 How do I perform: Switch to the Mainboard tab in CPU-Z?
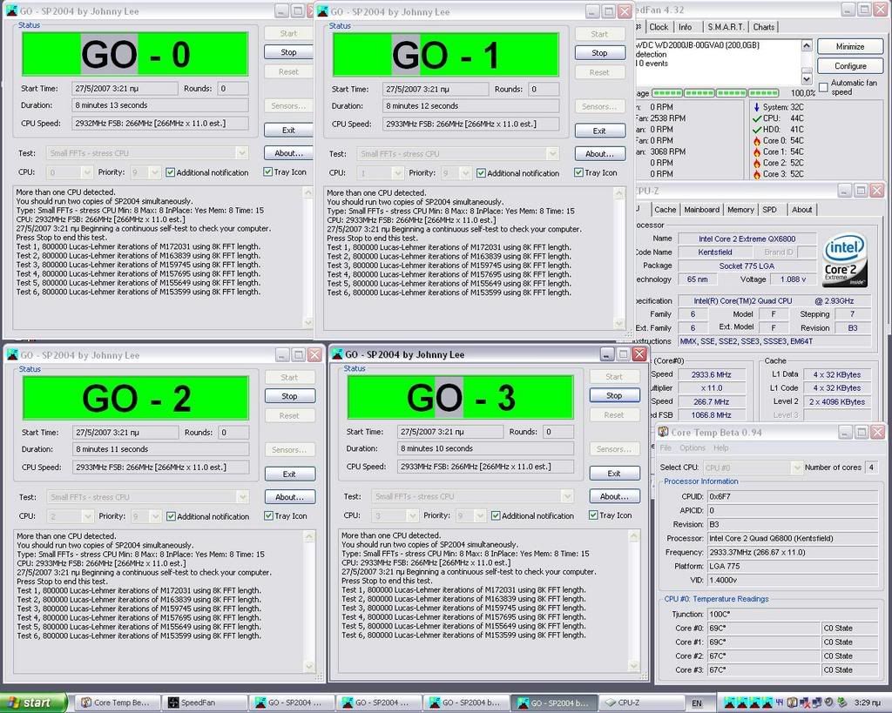701,209
